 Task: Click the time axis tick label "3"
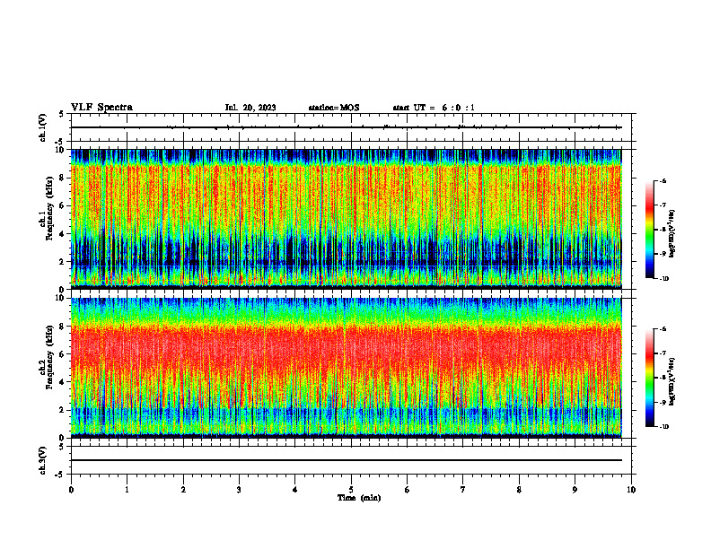tap(239, 490)
